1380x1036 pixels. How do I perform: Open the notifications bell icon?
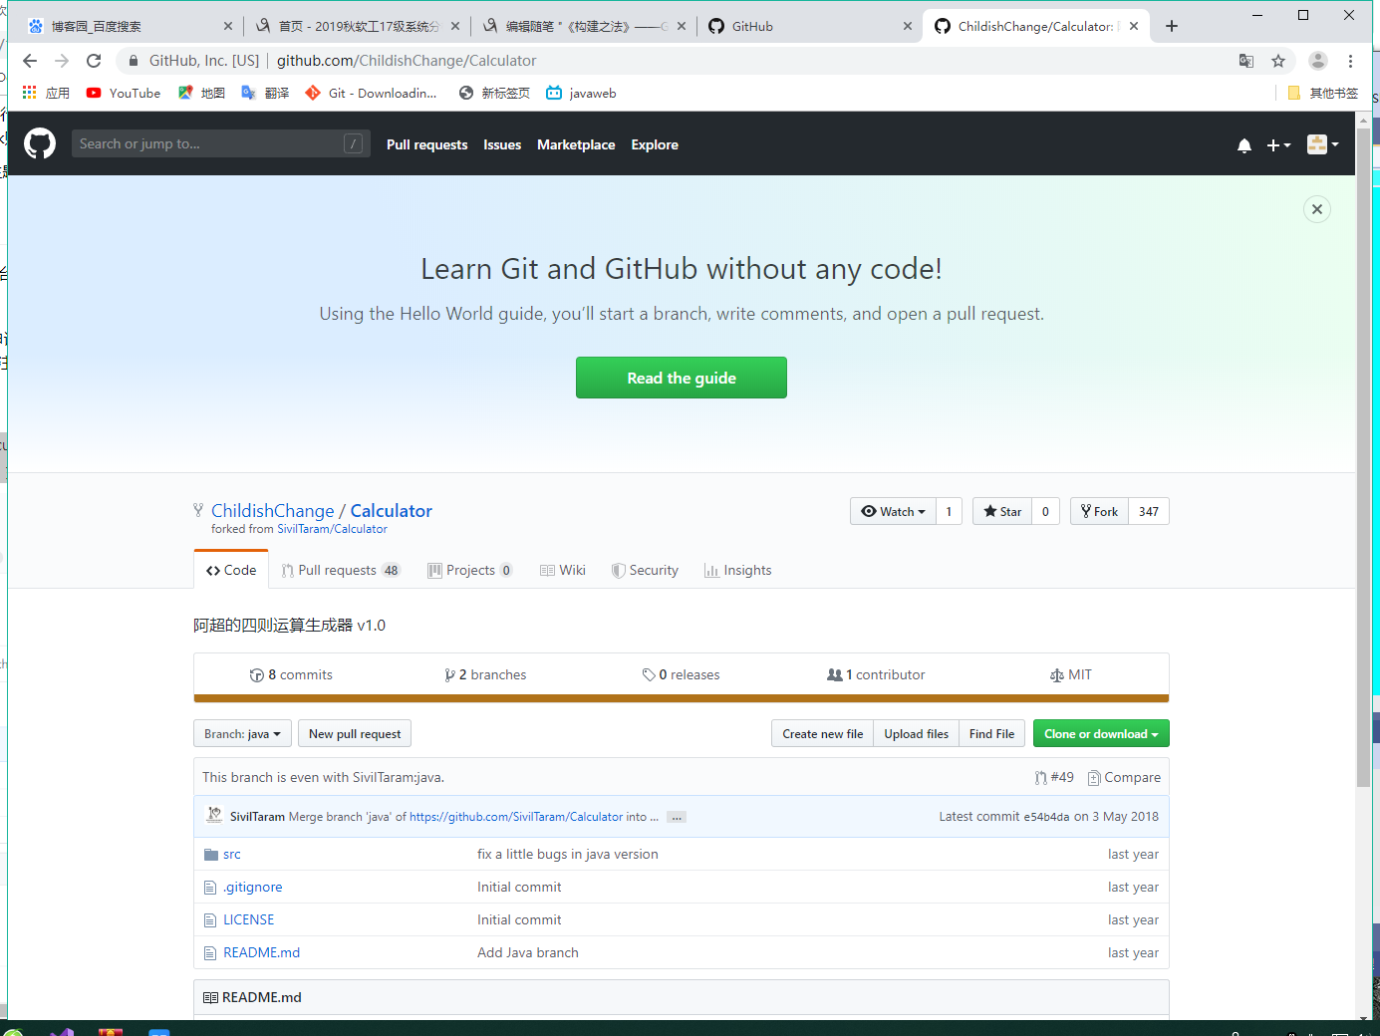pyautogui.click(x=1244, y=145)
